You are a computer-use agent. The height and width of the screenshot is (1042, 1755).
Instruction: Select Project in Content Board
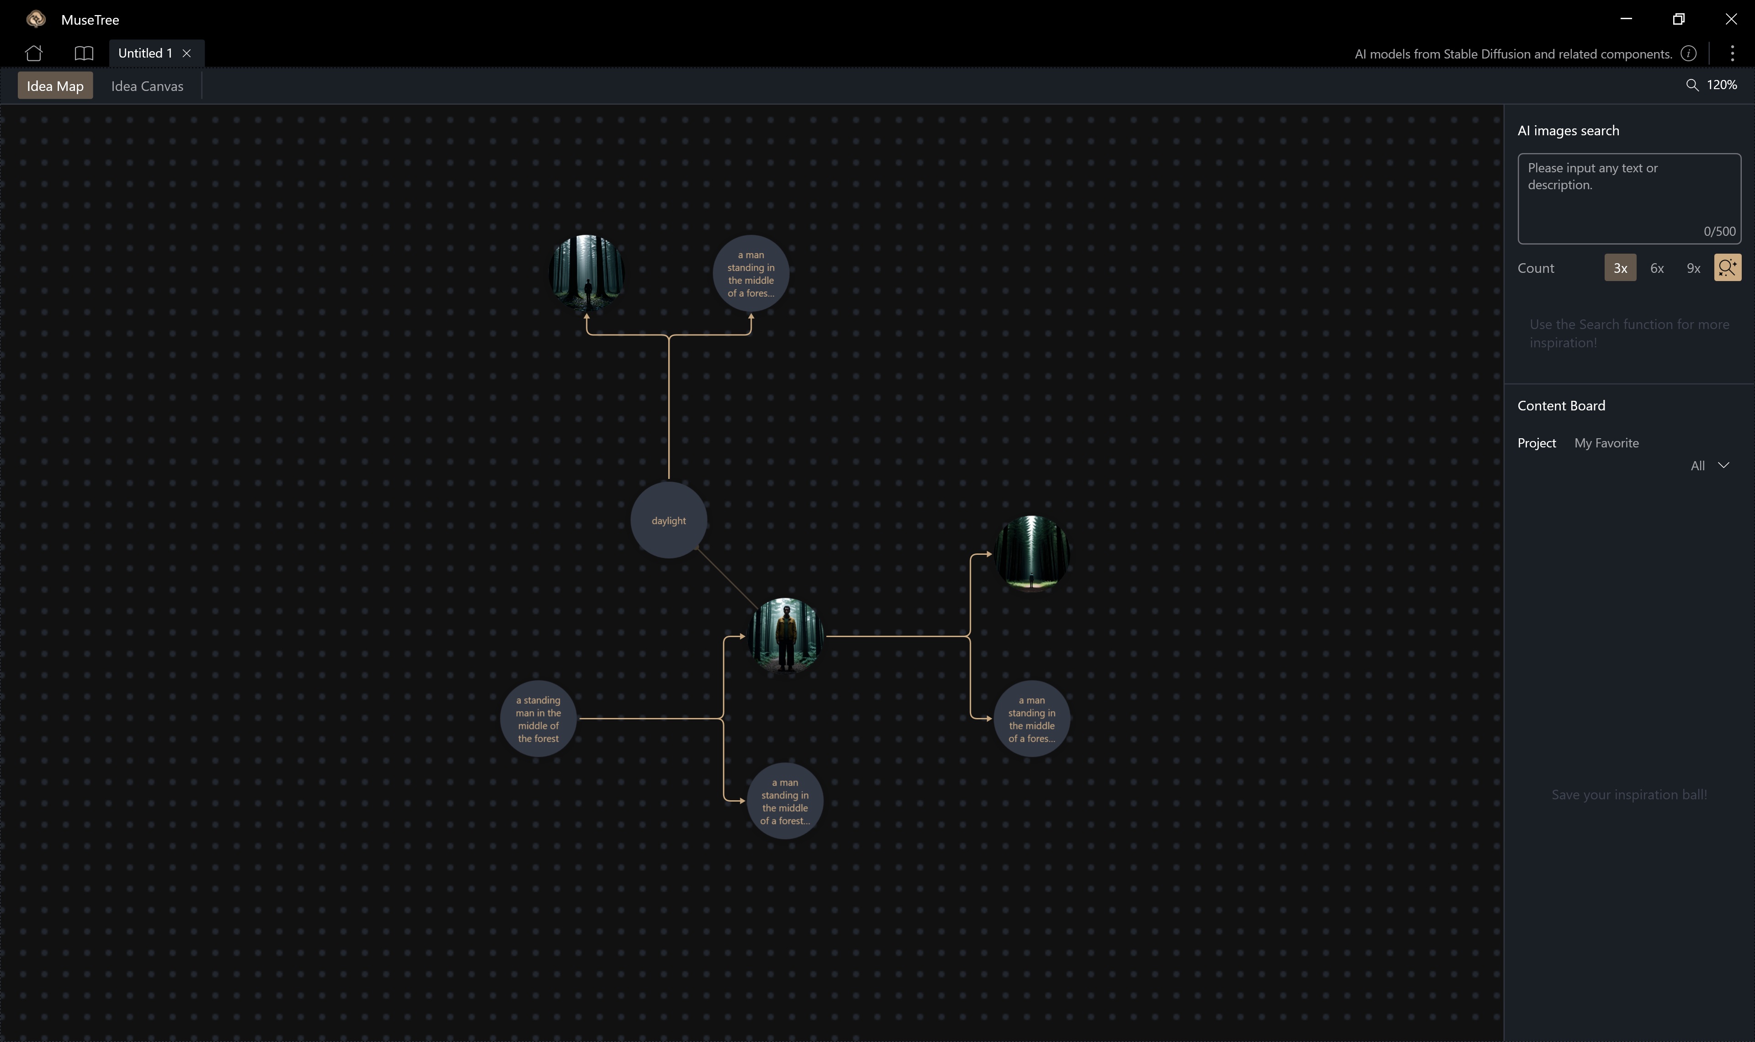[x=1536, y=443]
